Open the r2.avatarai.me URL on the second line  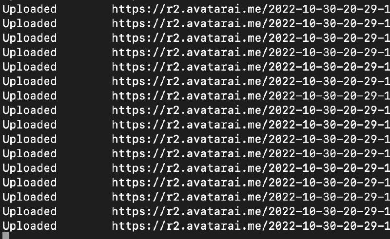[x=251, y=24]
